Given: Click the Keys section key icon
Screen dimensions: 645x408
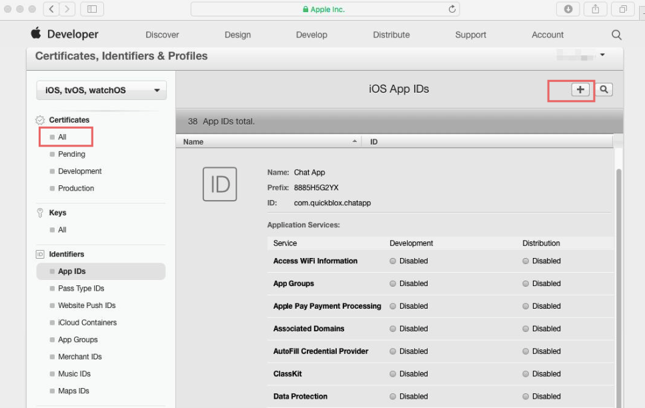Looking at the screenshot, I should tap(40, 213).
